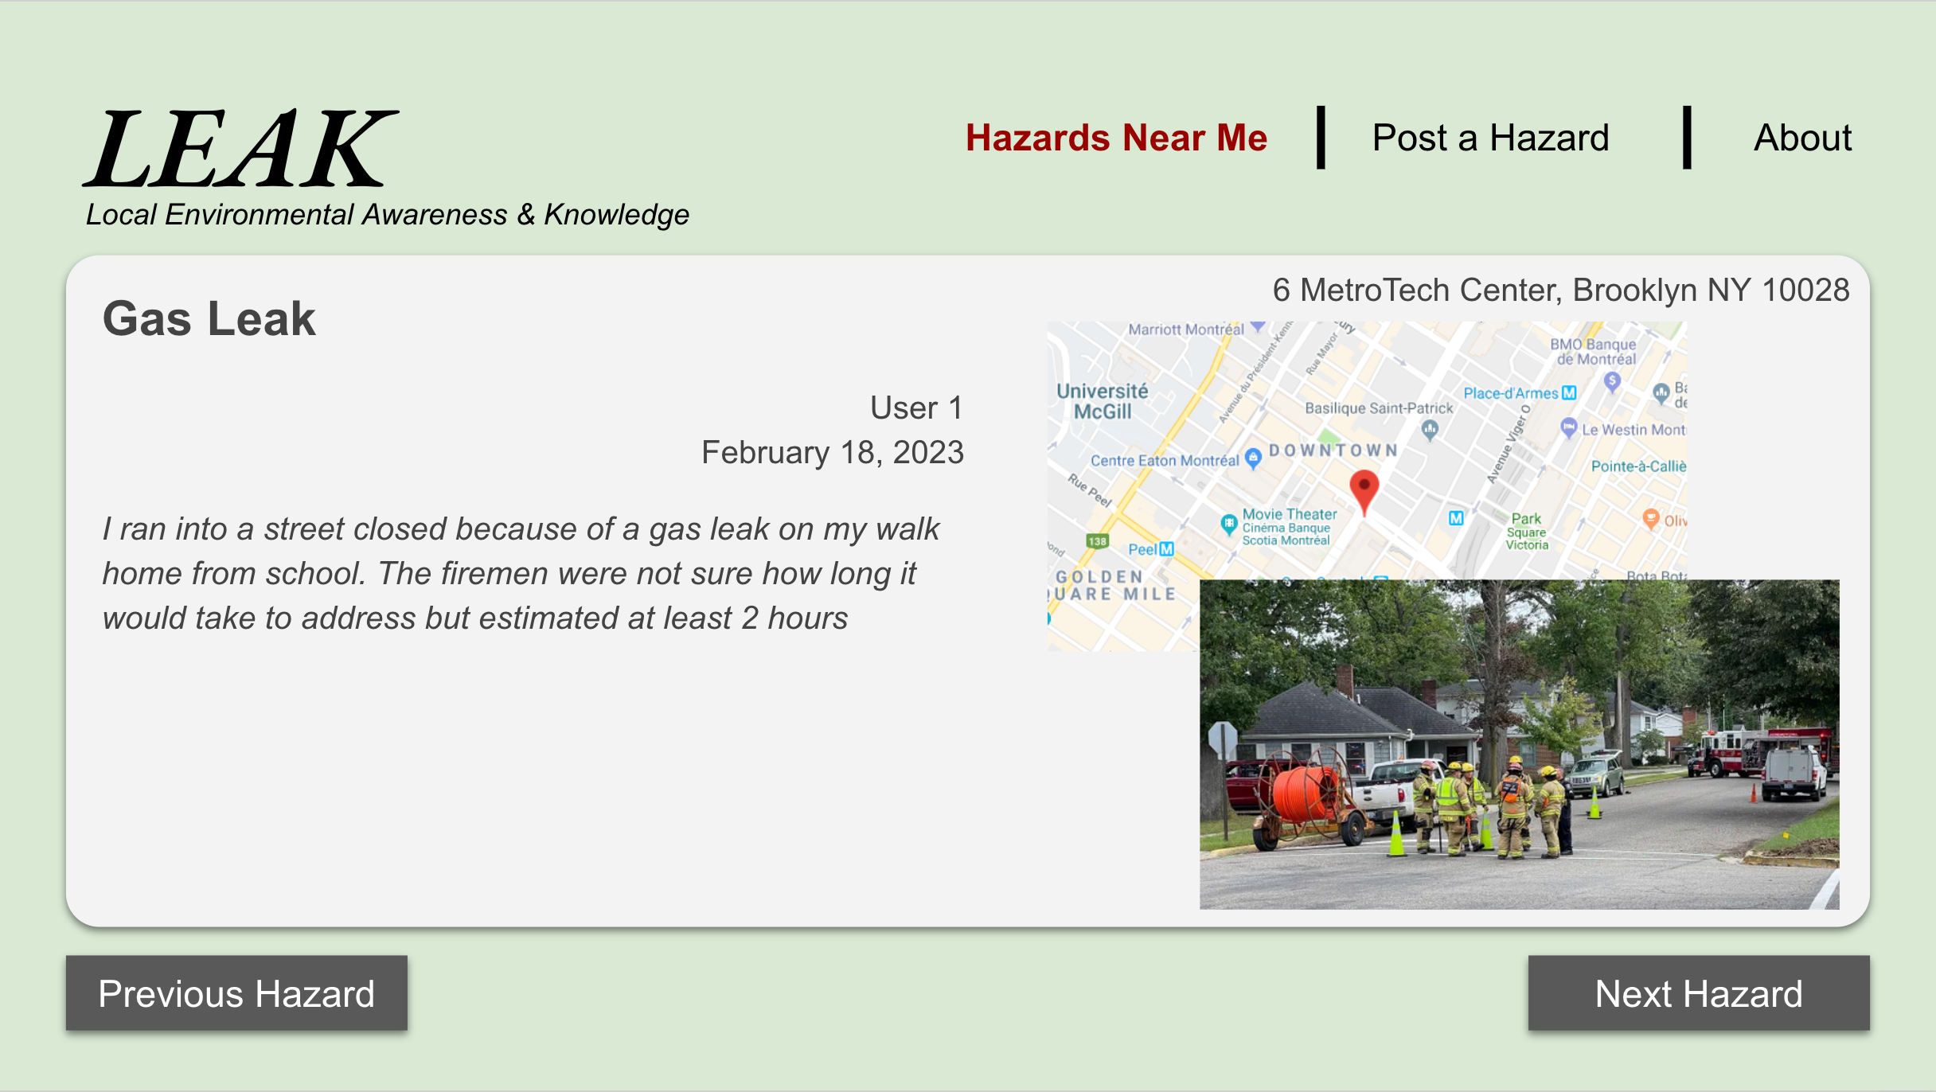The height and width of the screenshot is (1092, 1936).
Task: Go to Post a Hazard page
Action: [1490, 138]
